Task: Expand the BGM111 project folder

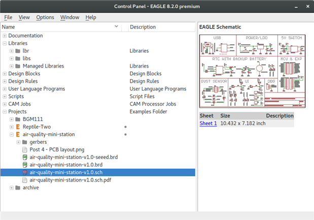Action: [12, 119]
